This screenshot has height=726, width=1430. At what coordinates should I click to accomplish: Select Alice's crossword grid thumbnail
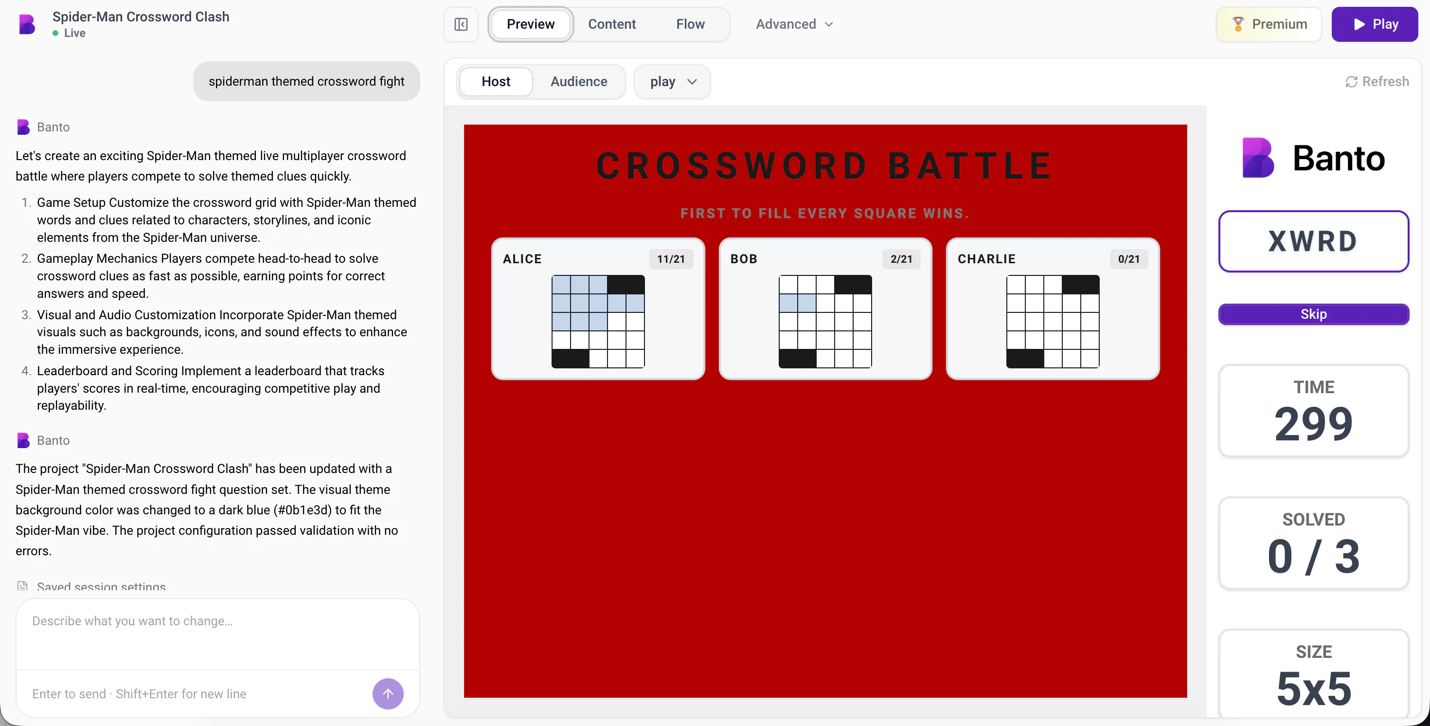click(598, 321)
